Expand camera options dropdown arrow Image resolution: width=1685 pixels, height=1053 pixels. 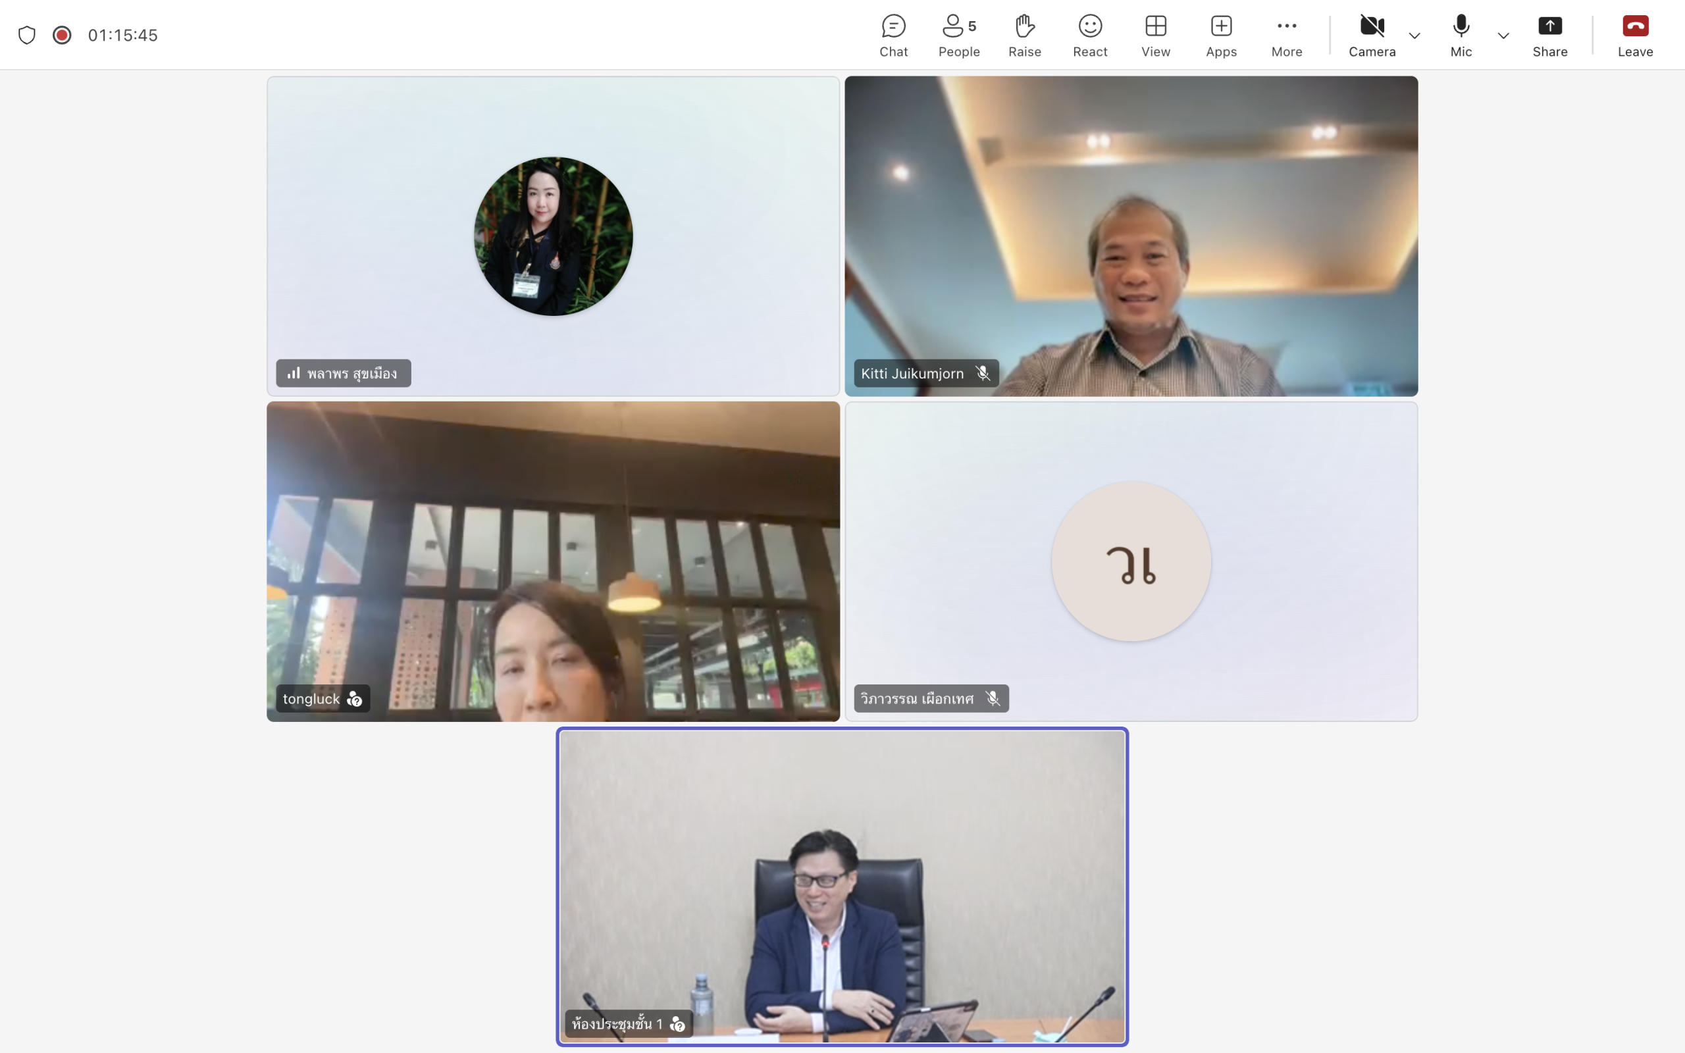pyautogui.click(x=1414, y=36)
